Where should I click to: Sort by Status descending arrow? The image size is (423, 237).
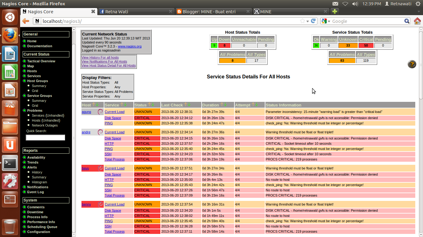tap(153, 105)
